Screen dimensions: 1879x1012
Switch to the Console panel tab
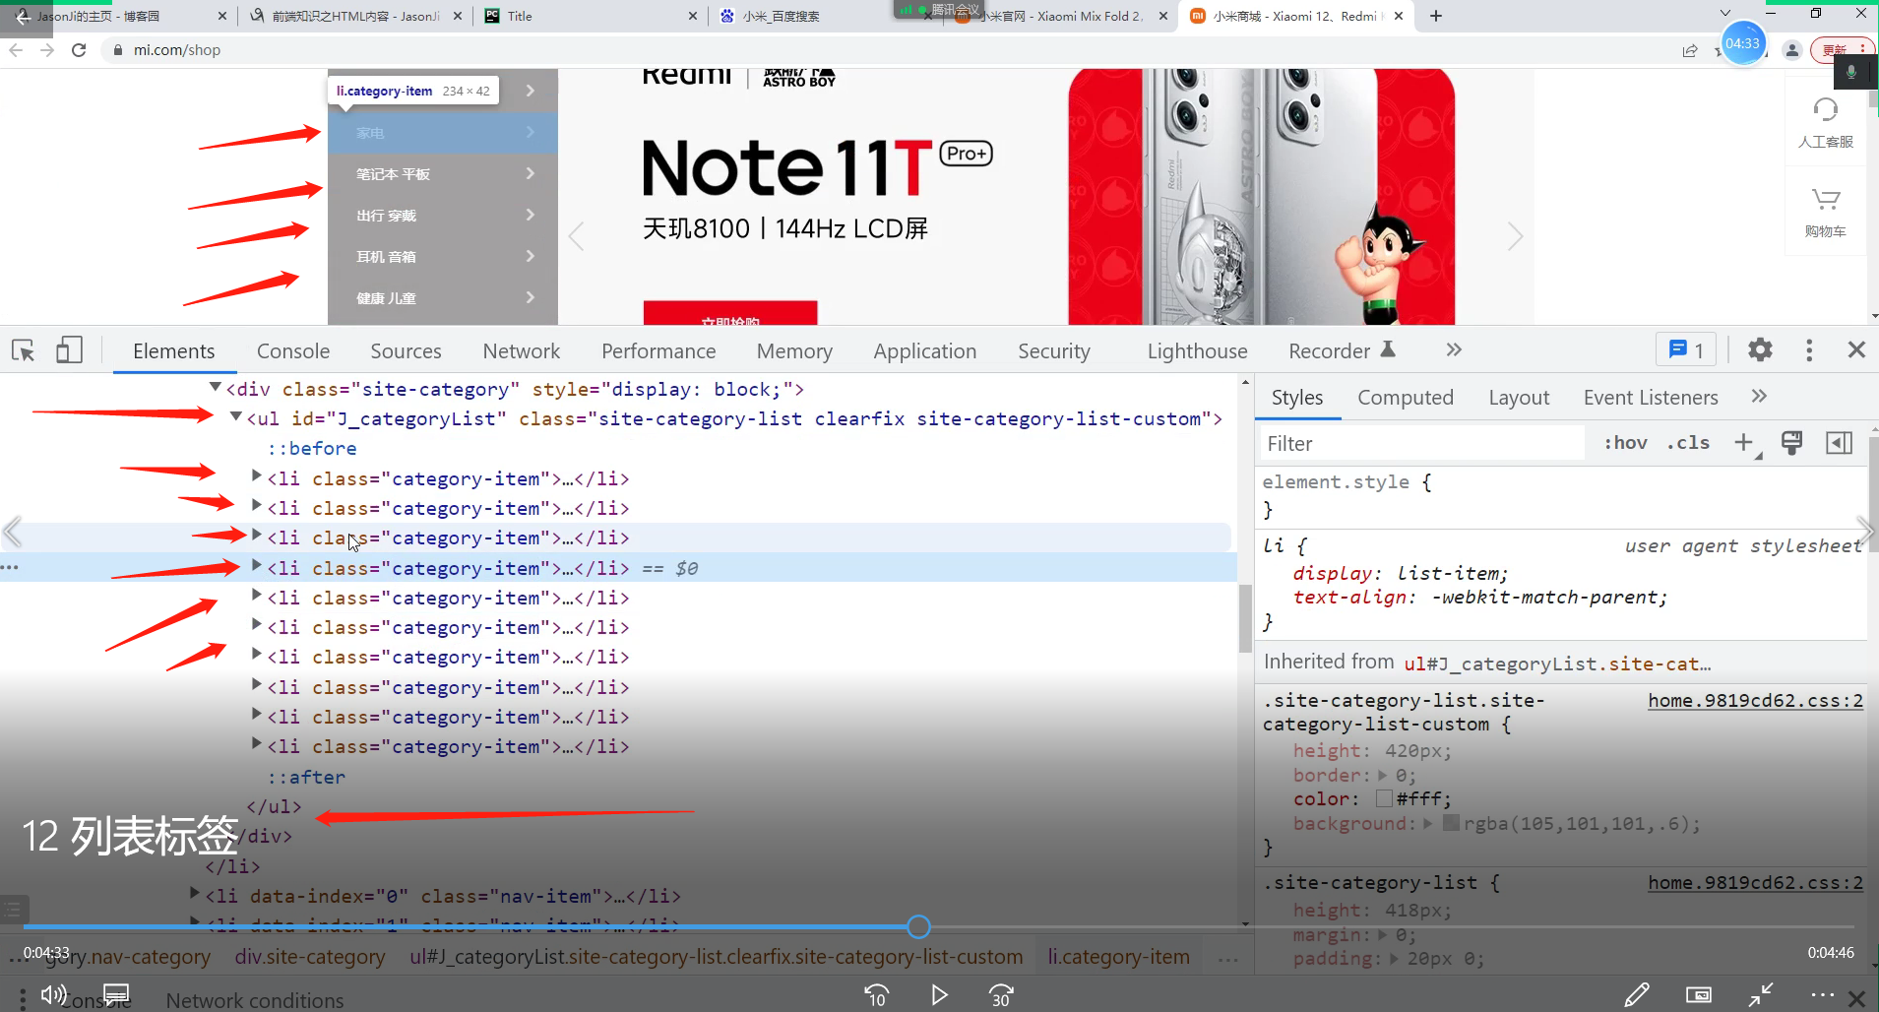pyautogui.click(x=293, y=351)
